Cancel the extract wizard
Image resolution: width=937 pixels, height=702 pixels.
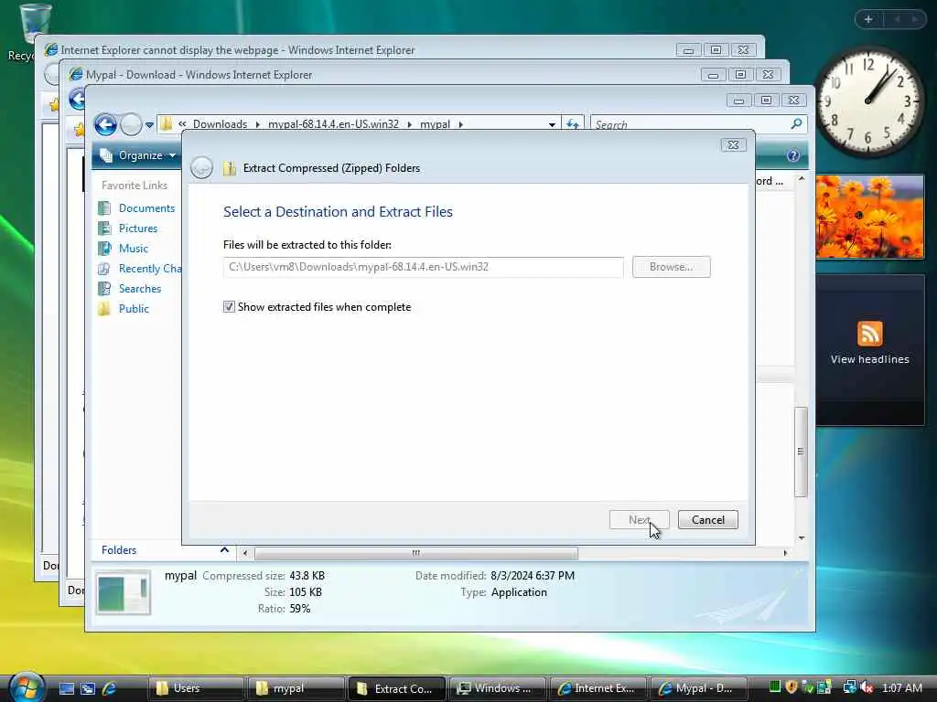[708, 520]
